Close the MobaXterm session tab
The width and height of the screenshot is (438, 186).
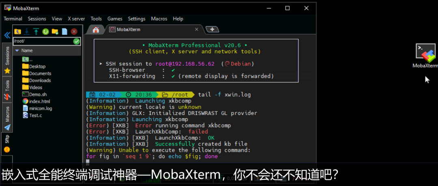pyautogui.click(x=197, y=29)
